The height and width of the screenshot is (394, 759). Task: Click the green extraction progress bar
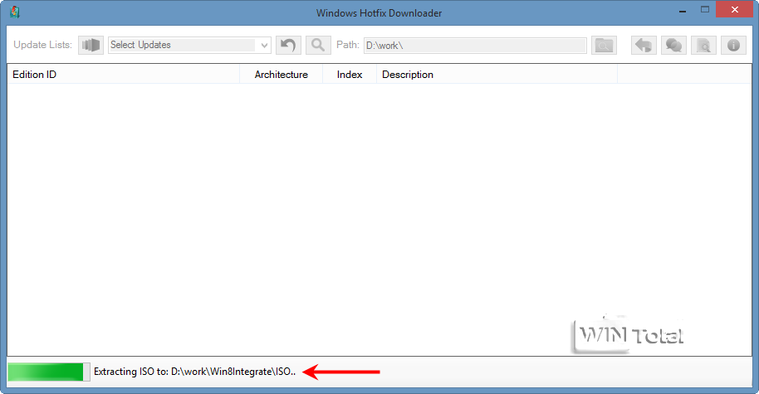[x=49, y=372]
